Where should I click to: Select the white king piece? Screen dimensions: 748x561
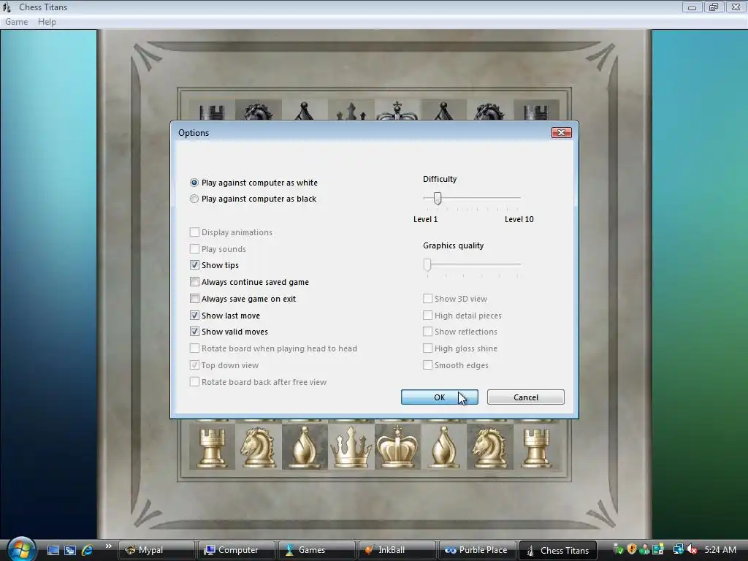397,446
